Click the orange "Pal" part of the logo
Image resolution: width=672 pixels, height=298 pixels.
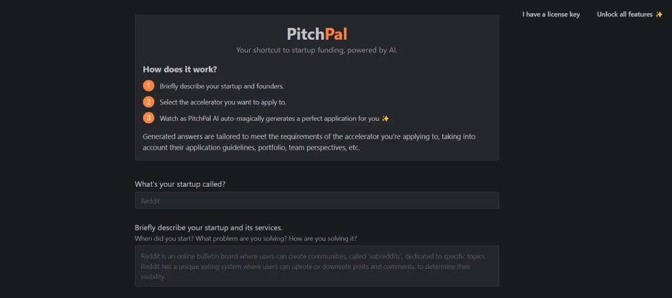coord(336,34)
